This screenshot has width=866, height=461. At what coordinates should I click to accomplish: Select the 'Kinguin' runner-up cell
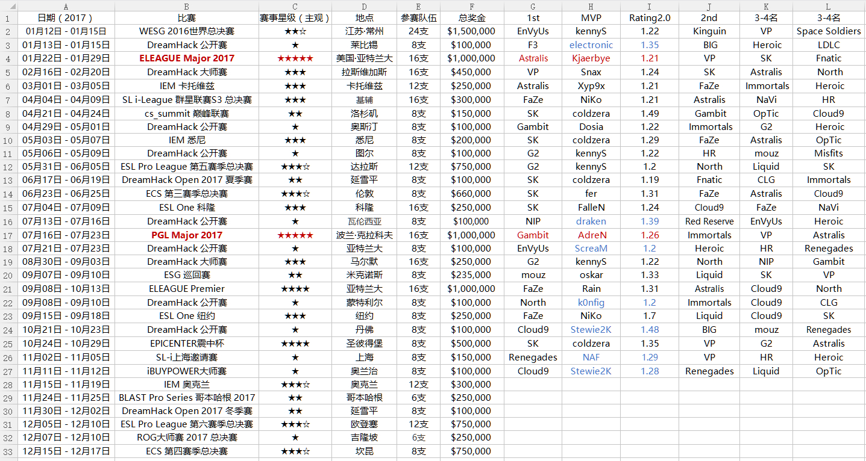coord(709,31)
